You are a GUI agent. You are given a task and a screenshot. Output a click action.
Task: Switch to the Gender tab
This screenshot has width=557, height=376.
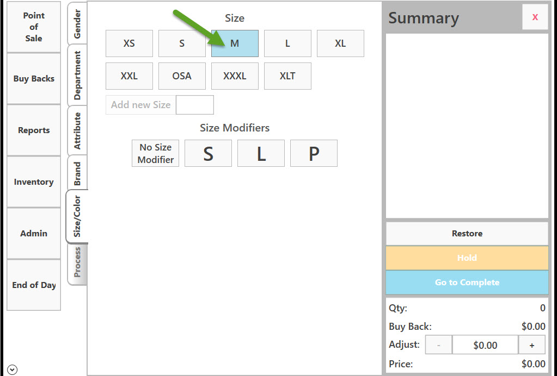tap(77, 23)
